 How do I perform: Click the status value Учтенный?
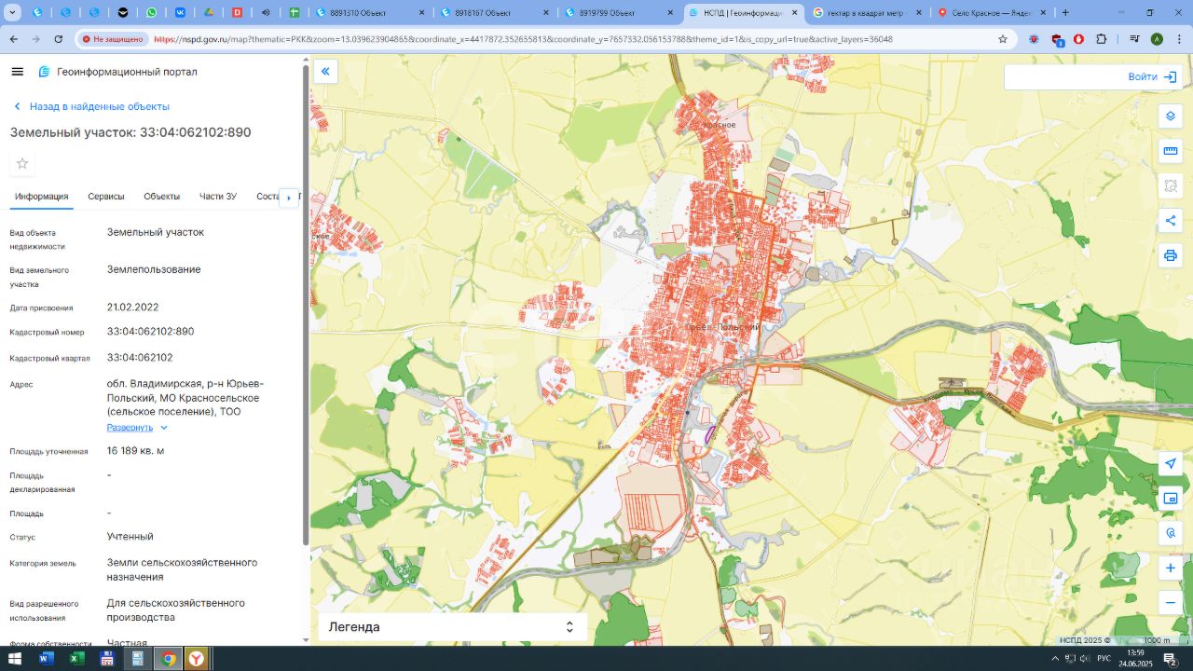pos(130,537)
